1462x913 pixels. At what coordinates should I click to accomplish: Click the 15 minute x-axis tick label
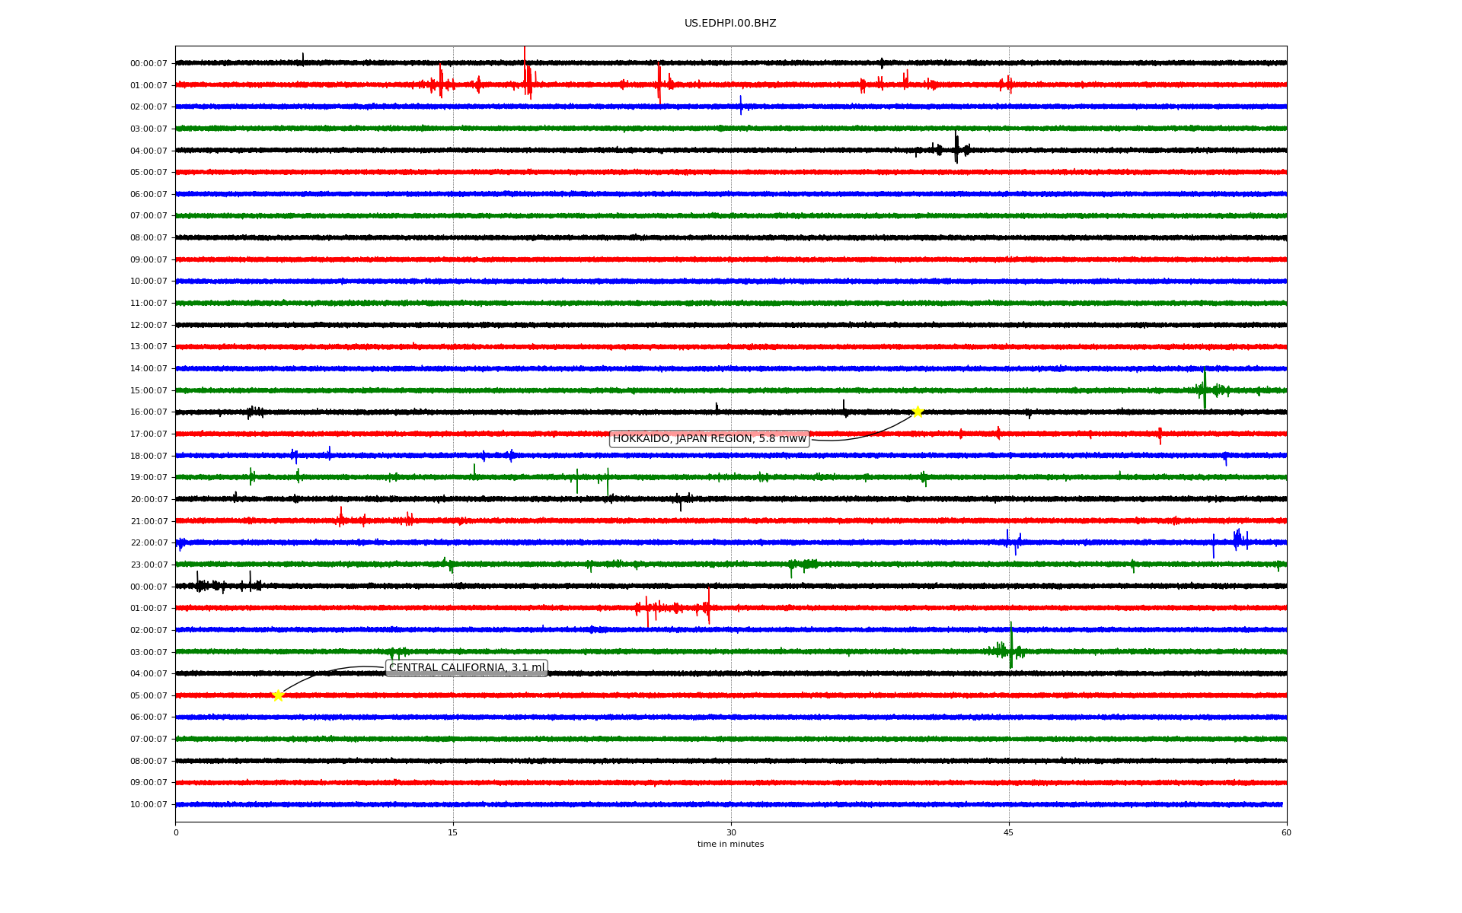(x=453, y=832)
